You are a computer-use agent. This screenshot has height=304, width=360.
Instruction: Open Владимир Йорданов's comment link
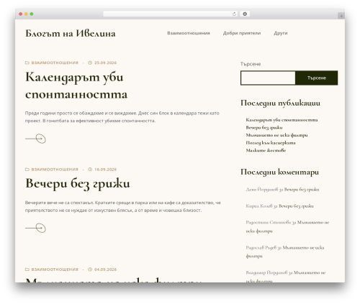click(x=286, y=277)
